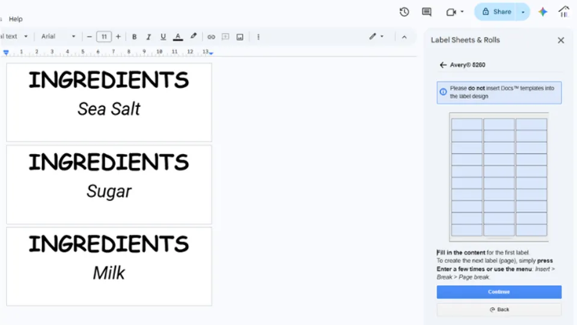The width and height of the screenshot is (577, 325).
Task: Click the left indent marker on ruler
Action: [x=6, y=53]
